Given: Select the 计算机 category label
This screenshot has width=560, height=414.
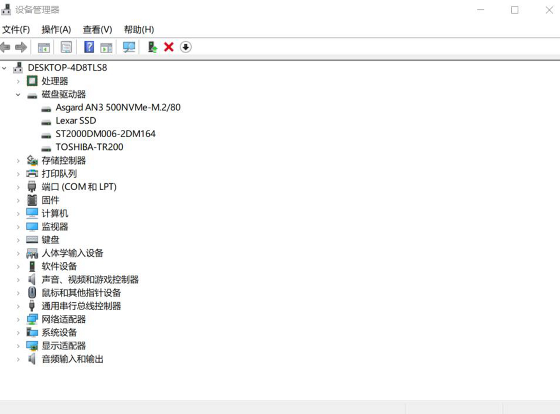Looking at the screenshot, I should tap(55, 213).
